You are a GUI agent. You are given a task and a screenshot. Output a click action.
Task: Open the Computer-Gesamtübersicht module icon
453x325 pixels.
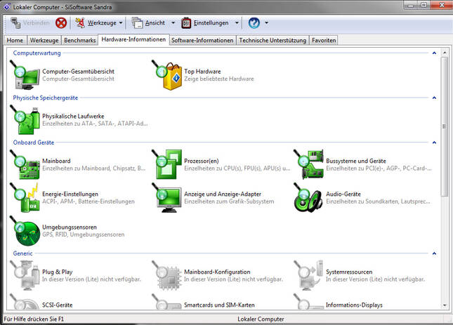(26, 75)
